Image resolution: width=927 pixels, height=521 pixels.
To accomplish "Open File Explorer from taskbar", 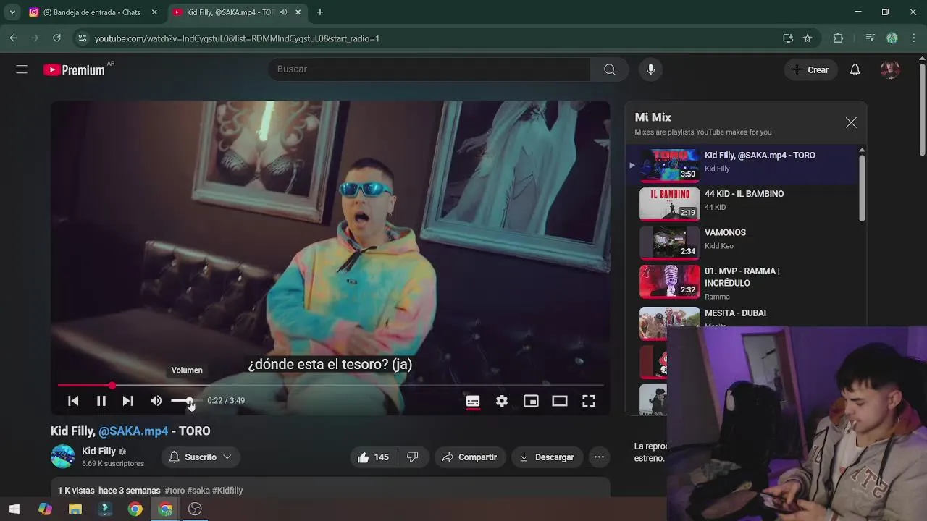I will pyautogui.click(x=75, y=509).
